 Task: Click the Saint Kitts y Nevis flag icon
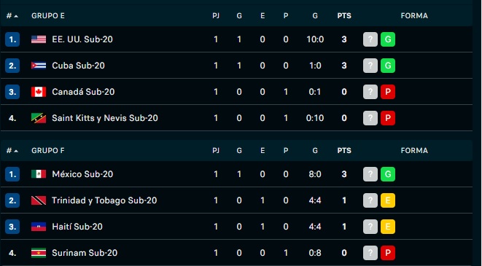click(x=39, y=118)
